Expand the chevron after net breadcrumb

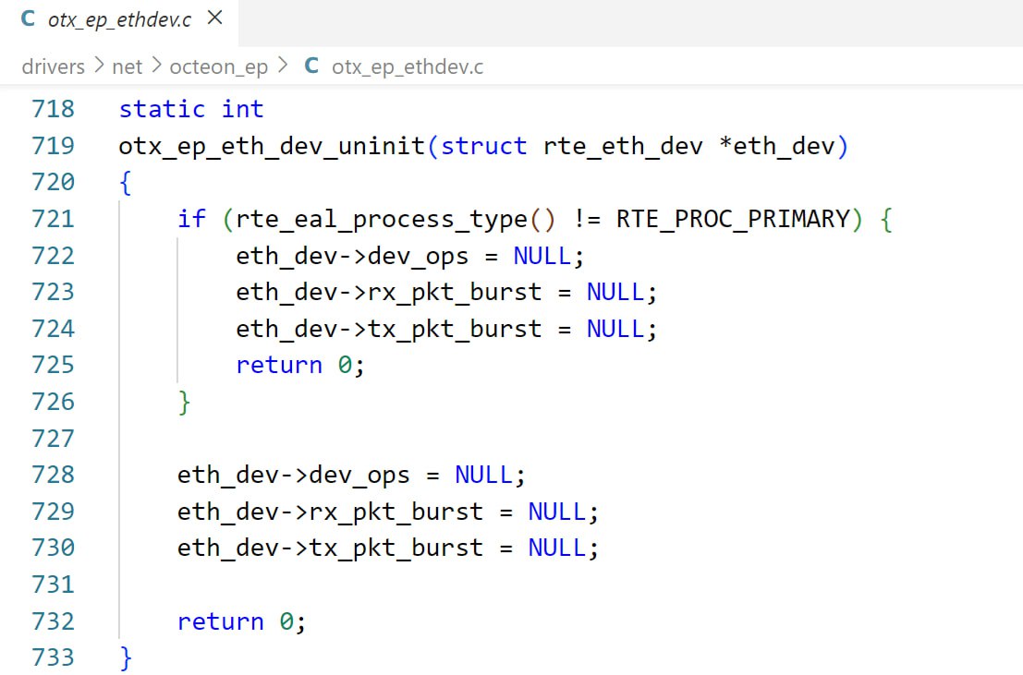click(x=156, y=66)
